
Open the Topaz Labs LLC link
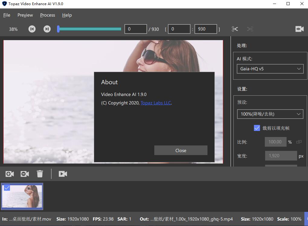[x=156, y=103]
